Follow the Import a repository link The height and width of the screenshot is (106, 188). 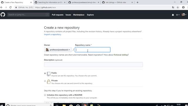tap(53, 34)
